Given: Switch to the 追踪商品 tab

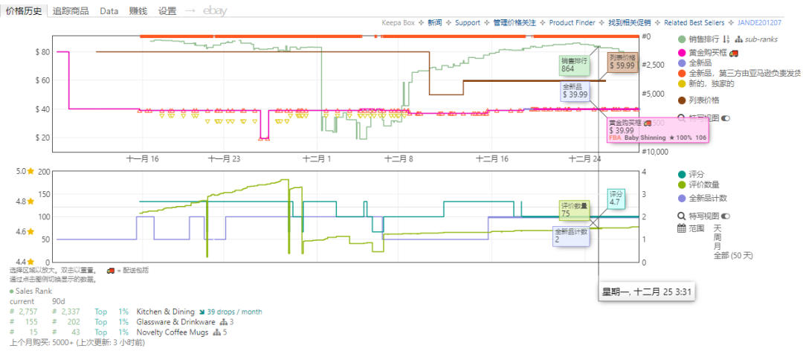Looking at the screenshot, I should 72,11.
